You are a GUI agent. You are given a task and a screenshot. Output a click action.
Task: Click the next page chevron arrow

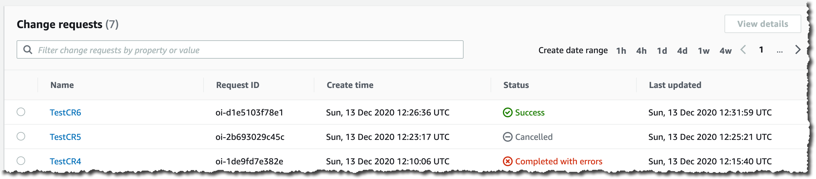pyautogui.click(x=798, y=50)
